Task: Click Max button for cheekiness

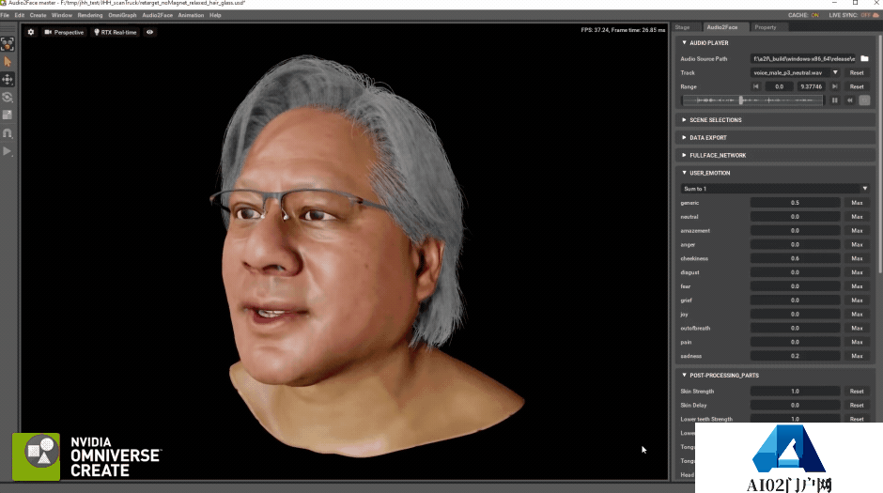Action: [857, 258]
